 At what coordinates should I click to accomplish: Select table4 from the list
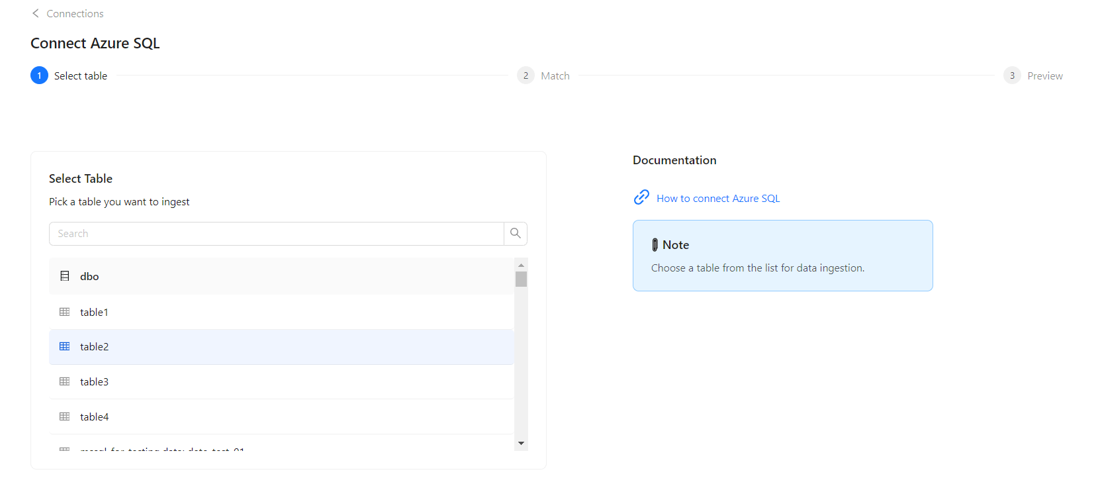[281, 417]
